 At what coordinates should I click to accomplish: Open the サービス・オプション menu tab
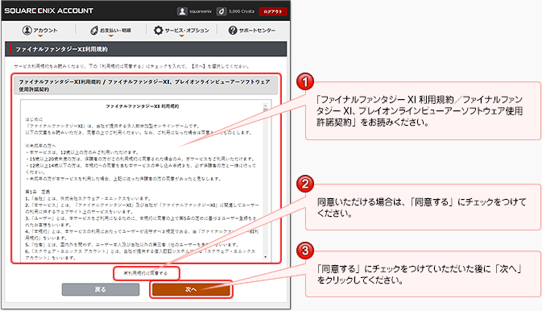coord(181,31)
